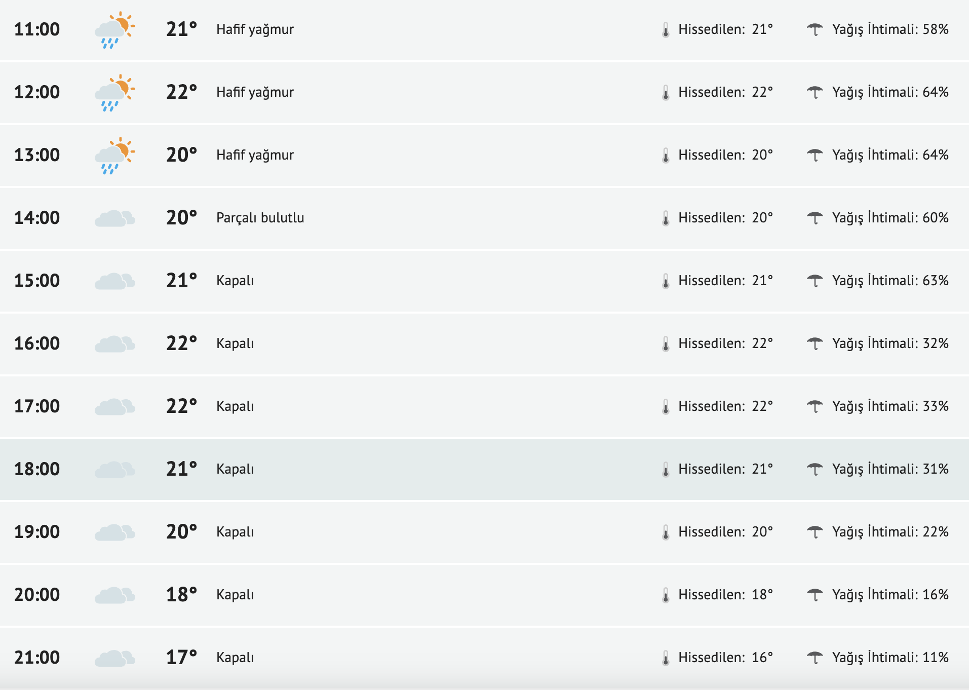Click the umbrella icon next to 58% precipitation
The width and height of the screenshot is (969, 690).
click(815, 29)
